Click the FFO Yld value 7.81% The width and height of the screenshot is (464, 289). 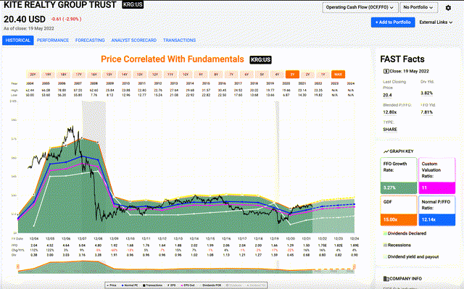pos(427,112)
